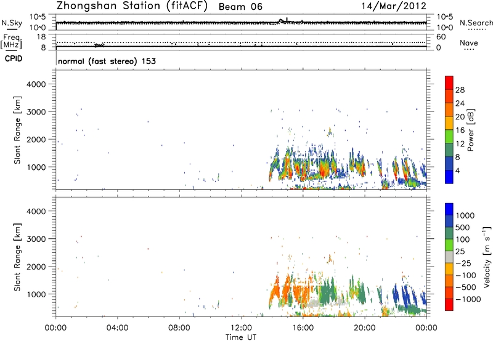Select the '16:00' time axis label
Viewport: 493px width, 341px height.
(x=303, y=328)
